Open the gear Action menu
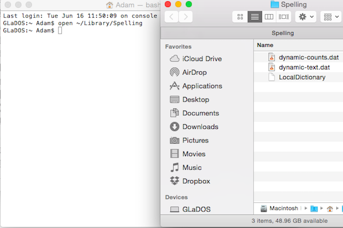Viewport: 343px width, 228px height. [x=306, y=17]
